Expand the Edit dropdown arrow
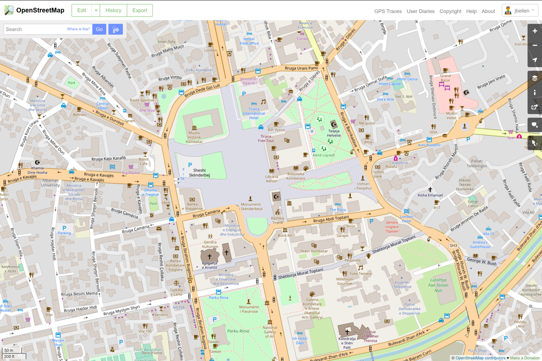The height and width of the screenshot is (361, 542). point(96,10)
